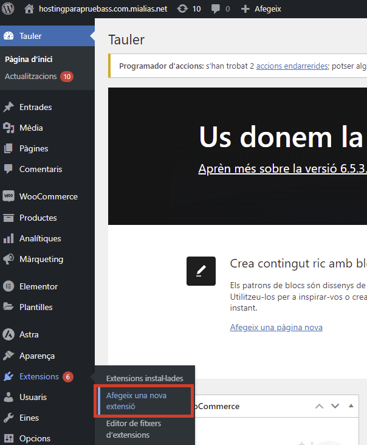Click the Extensions plug icon
Screen dimensions: 367x445
(x=9, y=376)
